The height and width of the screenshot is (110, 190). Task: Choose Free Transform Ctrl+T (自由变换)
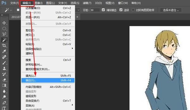point(48,101)
